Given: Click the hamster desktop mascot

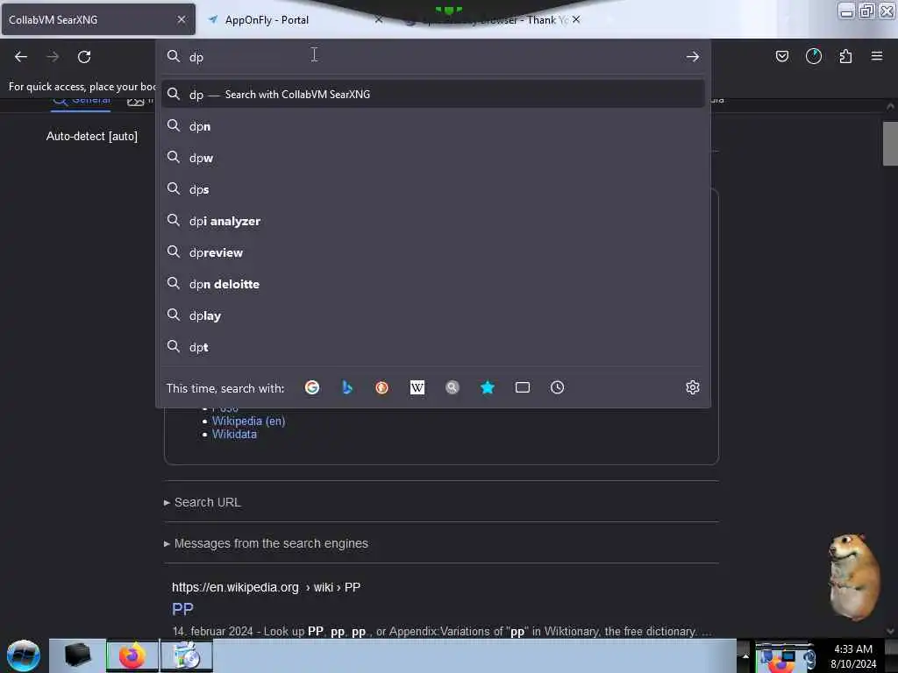Looking at the screenshot, I should click(x=853, y=577).
